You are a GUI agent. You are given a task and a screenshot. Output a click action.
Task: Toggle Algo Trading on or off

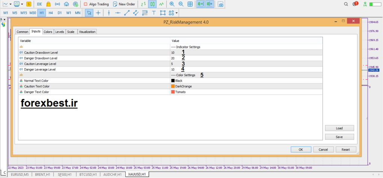(96, 4)
